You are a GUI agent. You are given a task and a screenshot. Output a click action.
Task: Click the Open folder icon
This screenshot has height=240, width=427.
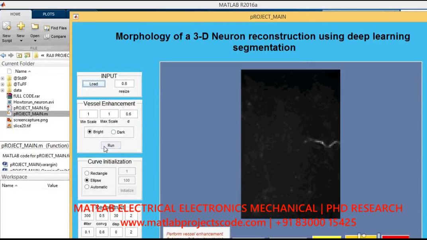(35, 27)
